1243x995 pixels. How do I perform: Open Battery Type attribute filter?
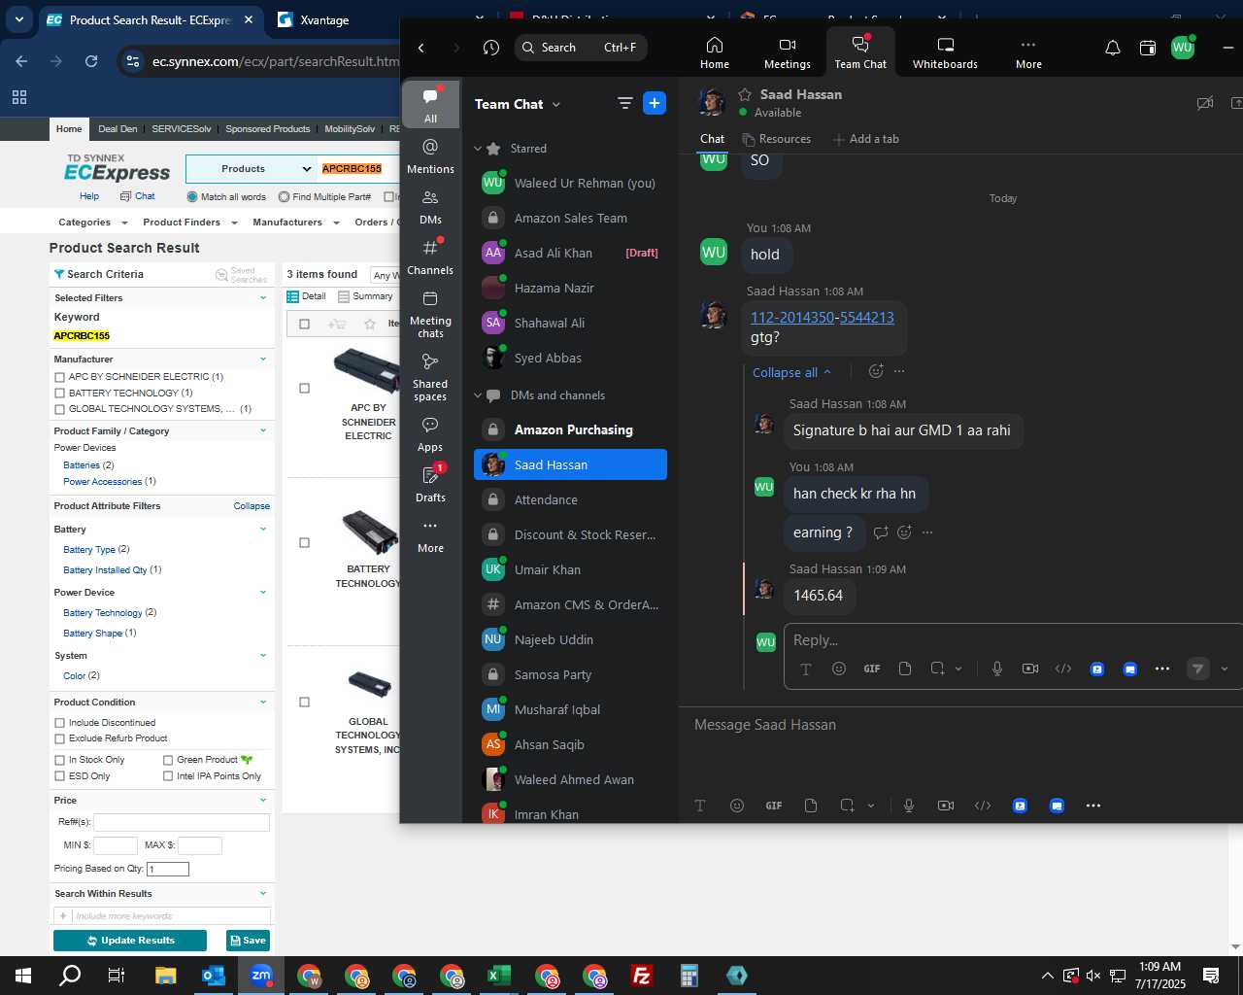(89, 550)
